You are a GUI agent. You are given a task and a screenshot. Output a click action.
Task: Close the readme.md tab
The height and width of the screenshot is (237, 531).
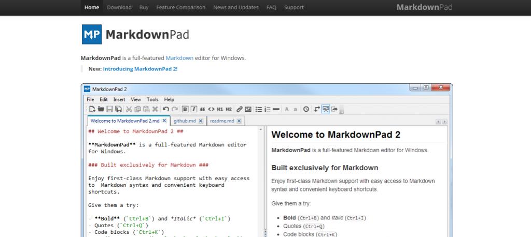click(239, 121)
